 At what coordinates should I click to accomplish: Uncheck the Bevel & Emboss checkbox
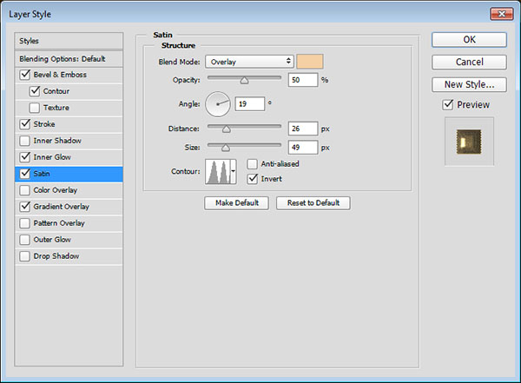(25, 75)
